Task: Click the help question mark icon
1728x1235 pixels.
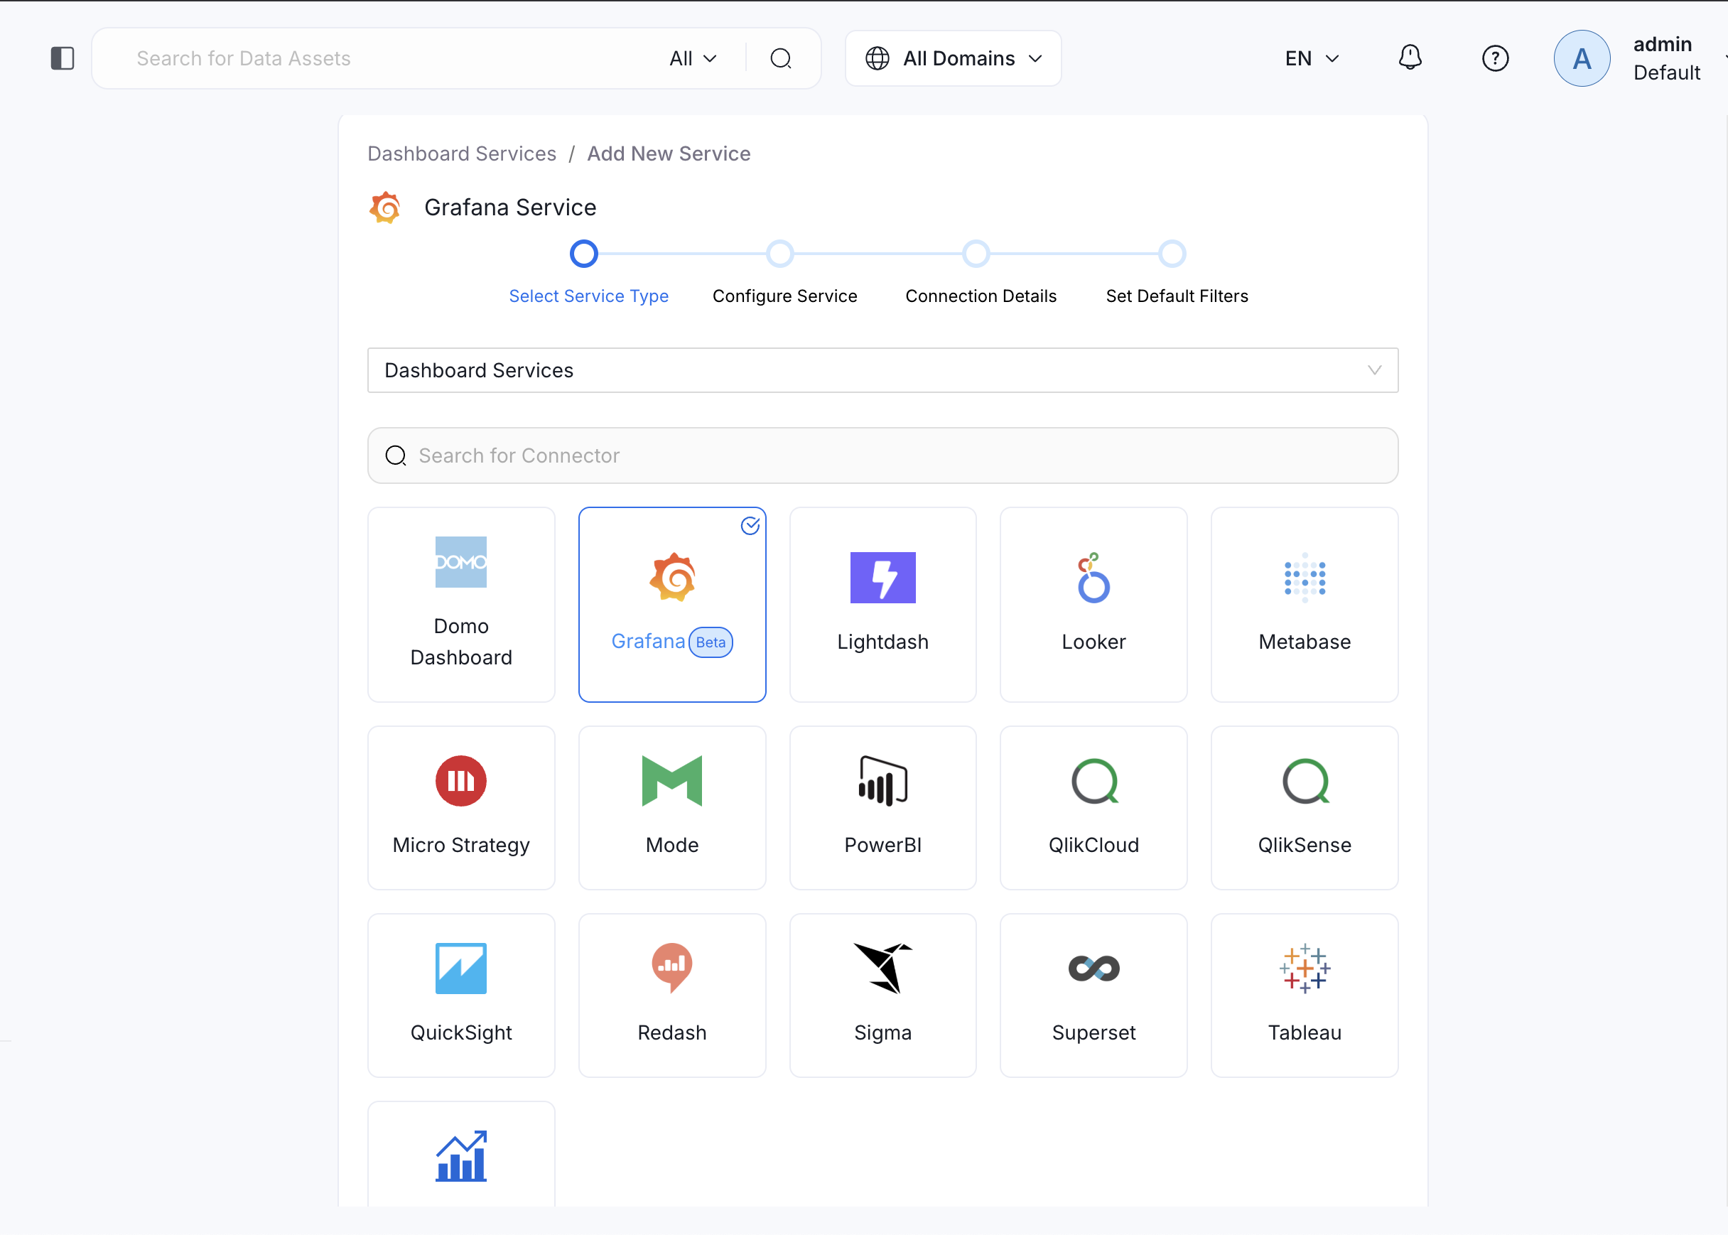Action: (x=1495, y=58)
